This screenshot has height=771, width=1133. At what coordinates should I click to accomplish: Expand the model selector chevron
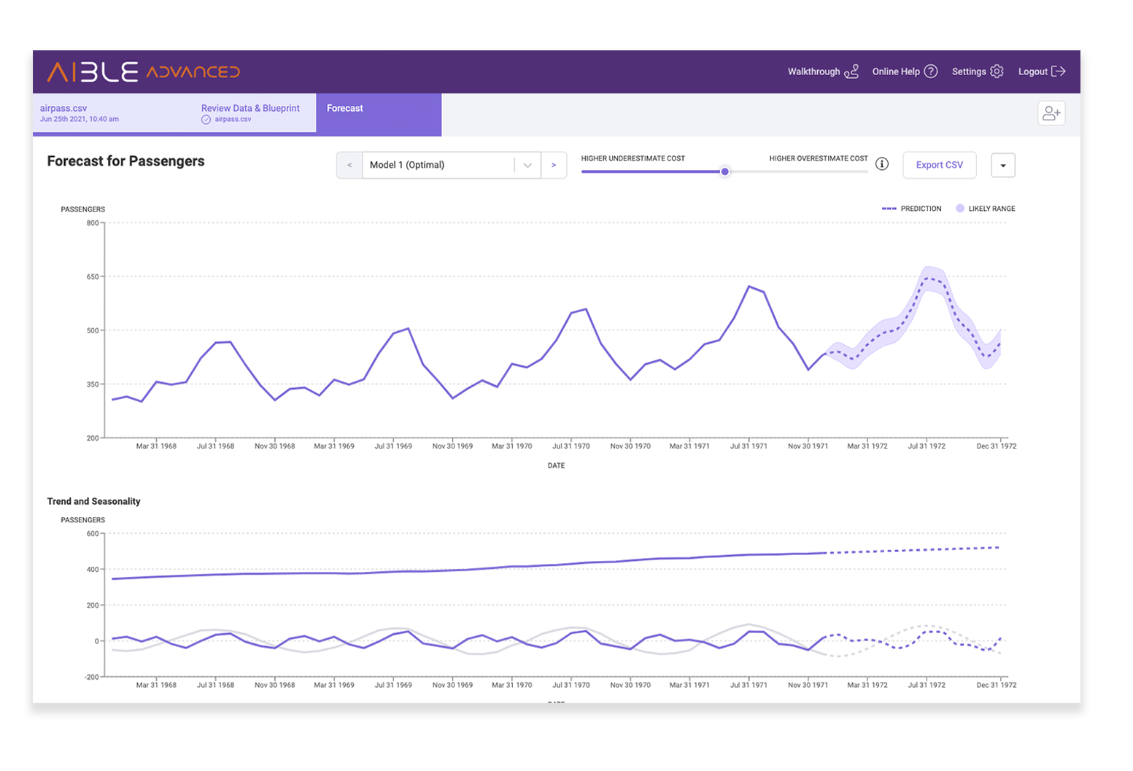527,166
